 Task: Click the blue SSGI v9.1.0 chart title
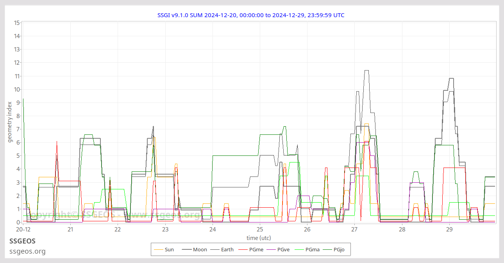click(x=250, y=15)
